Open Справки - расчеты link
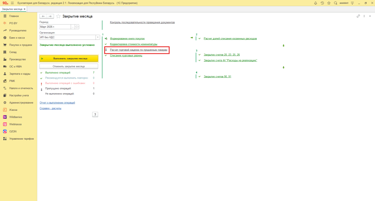The width and height of the screenshot is (375, 201). (51, 109)
